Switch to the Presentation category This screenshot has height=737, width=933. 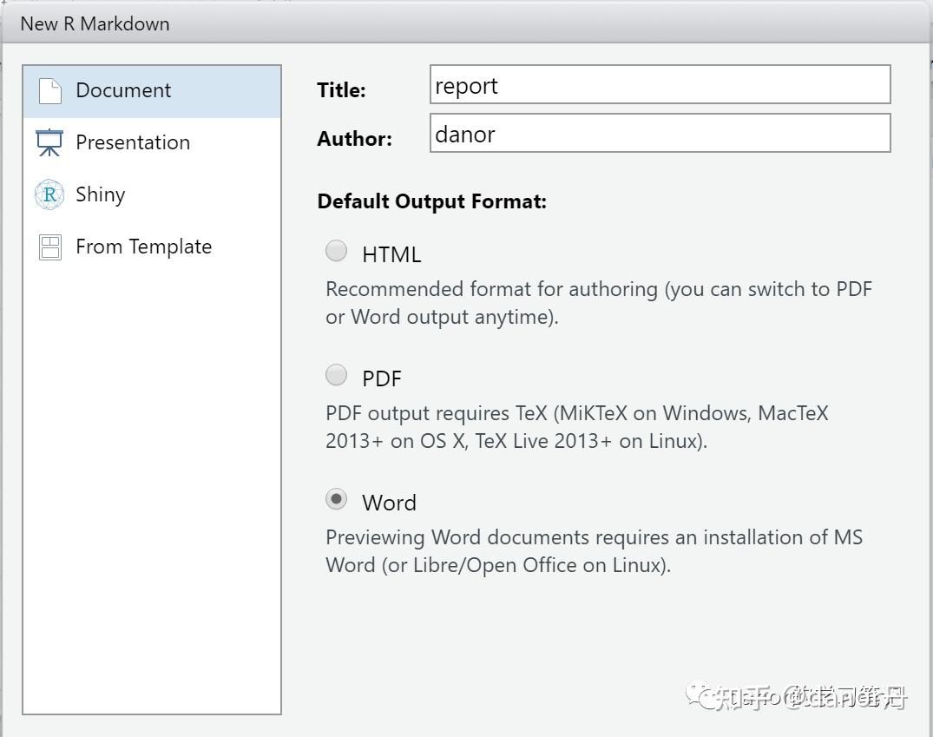click(x=133, y=142)
